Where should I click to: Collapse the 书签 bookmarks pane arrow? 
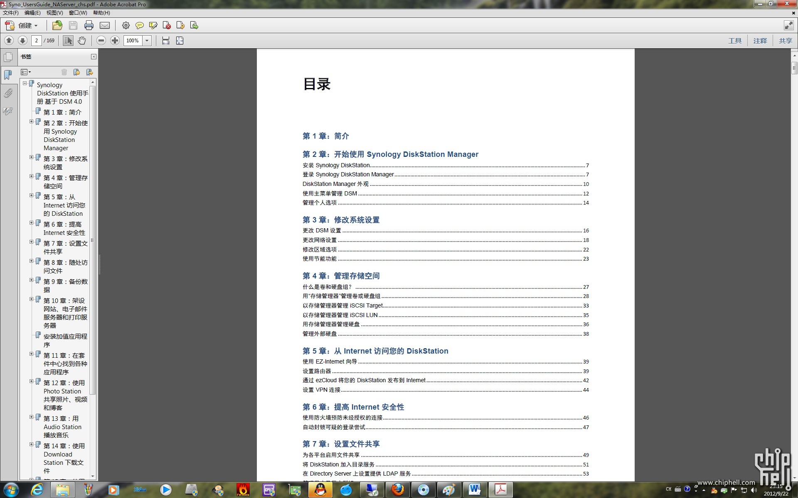point(94,56)
